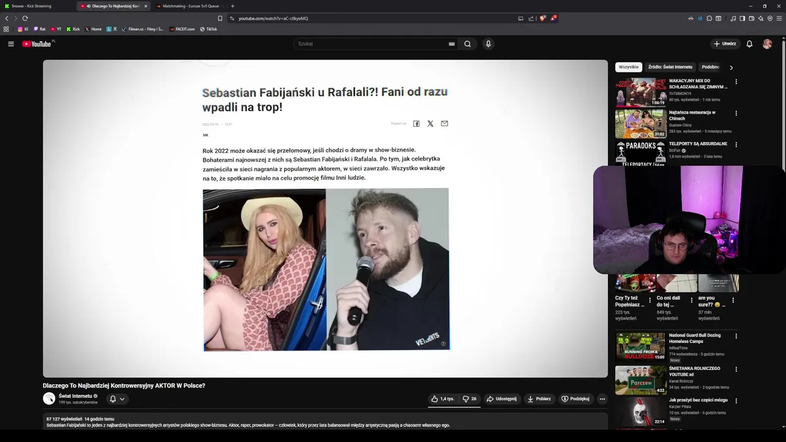Open National Guard Bull Dozing thumbnail
Image resolution: width=786 pixels, height=442 pixels.
pyautogui.click(x=640, y=347)
